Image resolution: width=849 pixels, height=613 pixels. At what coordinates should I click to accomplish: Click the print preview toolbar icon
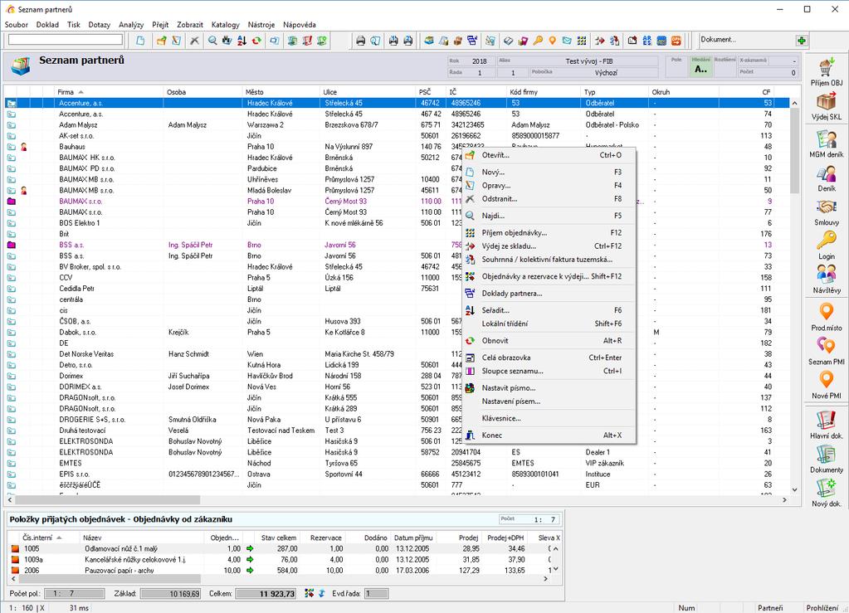click(x=375, y=41)
